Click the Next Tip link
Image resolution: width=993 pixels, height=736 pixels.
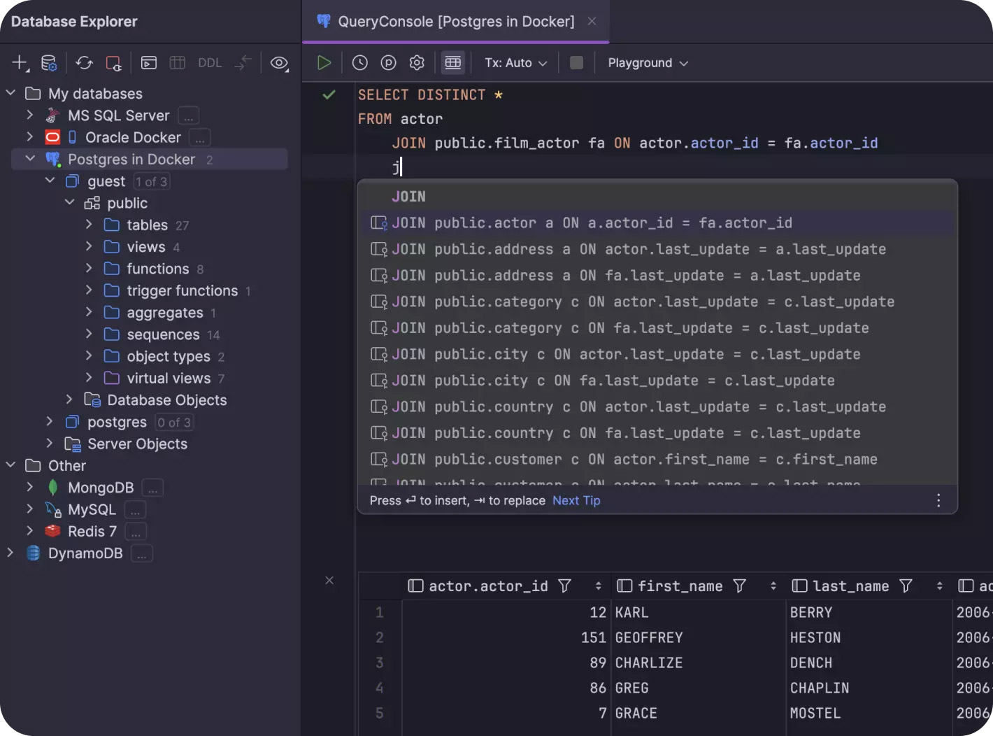pos(576,500)
